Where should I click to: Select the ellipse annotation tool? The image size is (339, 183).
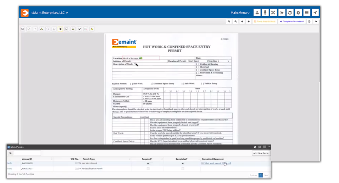pyautogui.click(x=54, y=29)
